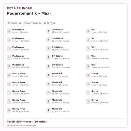Click quantity badge next to Puderrosa 6 mm

(9, 31)
